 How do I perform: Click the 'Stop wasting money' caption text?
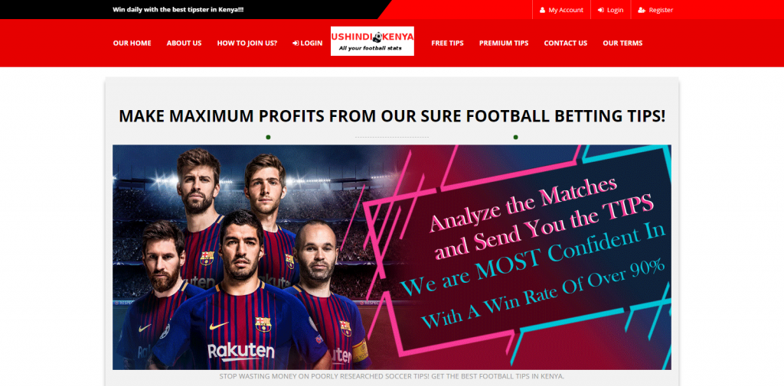coord(391,376)
